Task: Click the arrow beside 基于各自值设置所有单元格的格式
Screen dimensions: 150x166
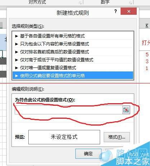Action: point(17,36)
